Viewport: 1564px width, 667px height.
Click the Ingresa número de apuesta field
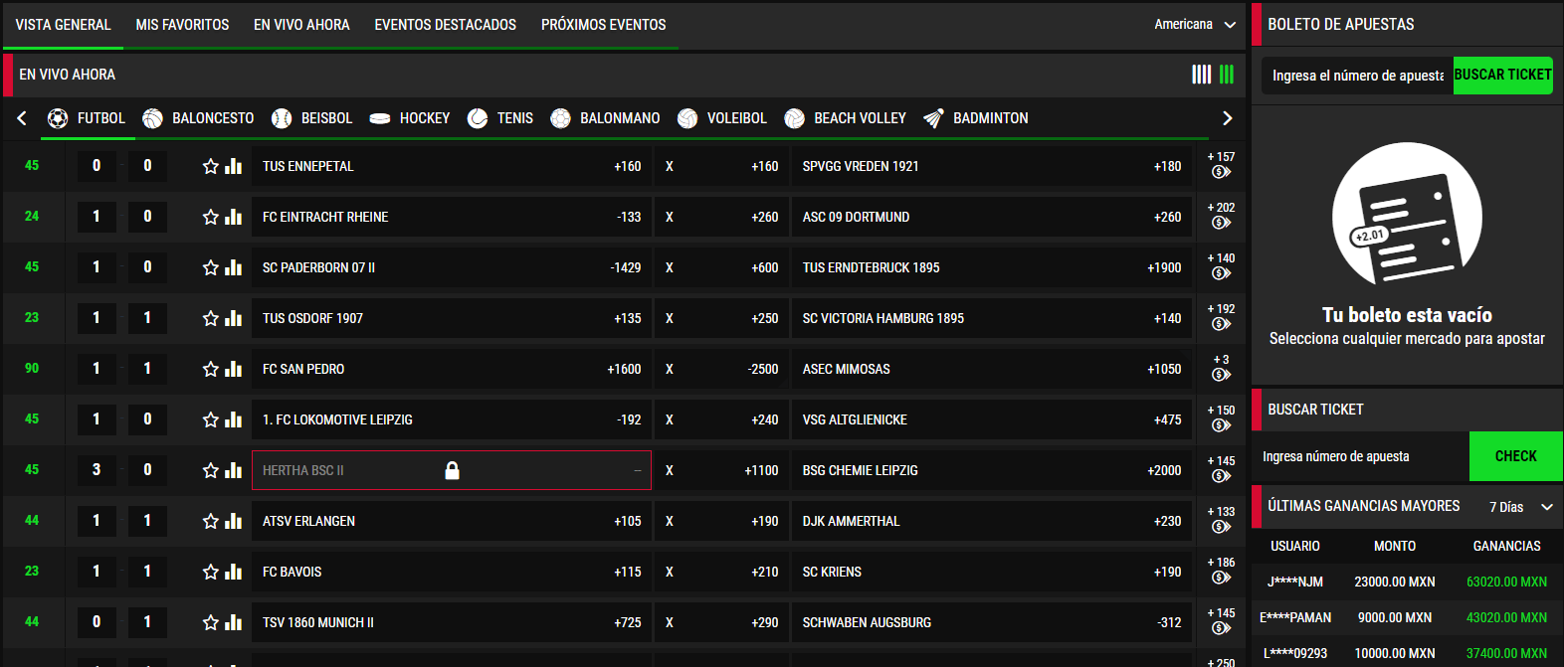[x=1360, y=456]
